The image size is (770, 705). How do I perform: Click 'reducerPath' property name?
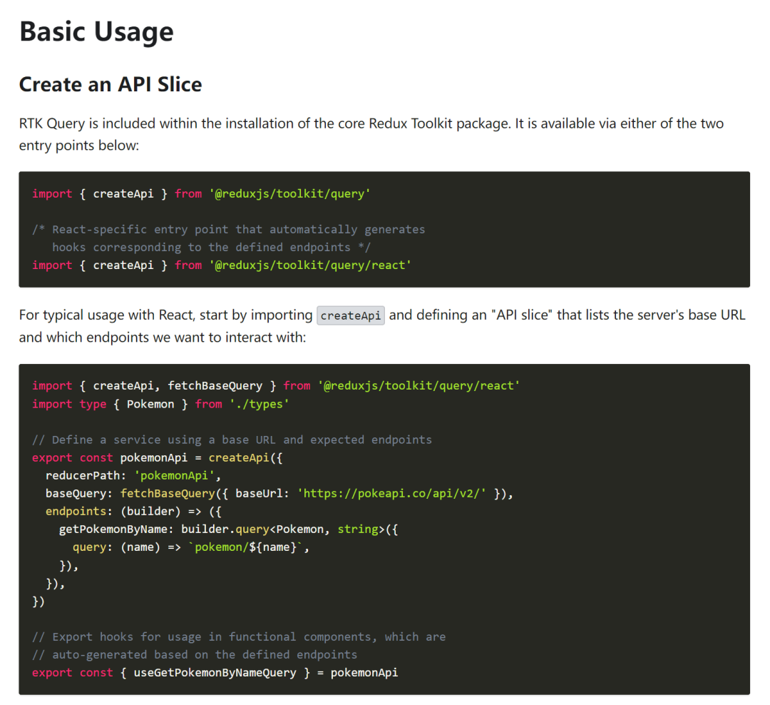point(83,475)
